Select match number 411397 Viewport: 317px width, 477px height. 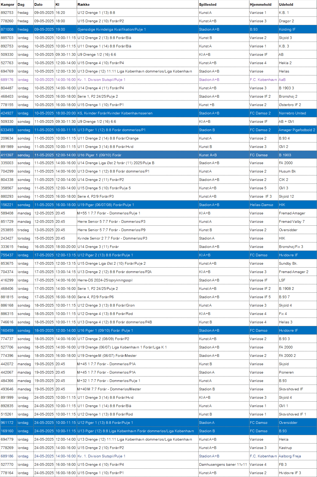[7, 155]
